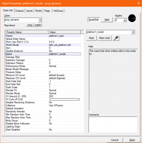Expand the platform1_model value dropdown
Image resolution: width=142 pixels, height=143 pixels.
pos(133,32)
